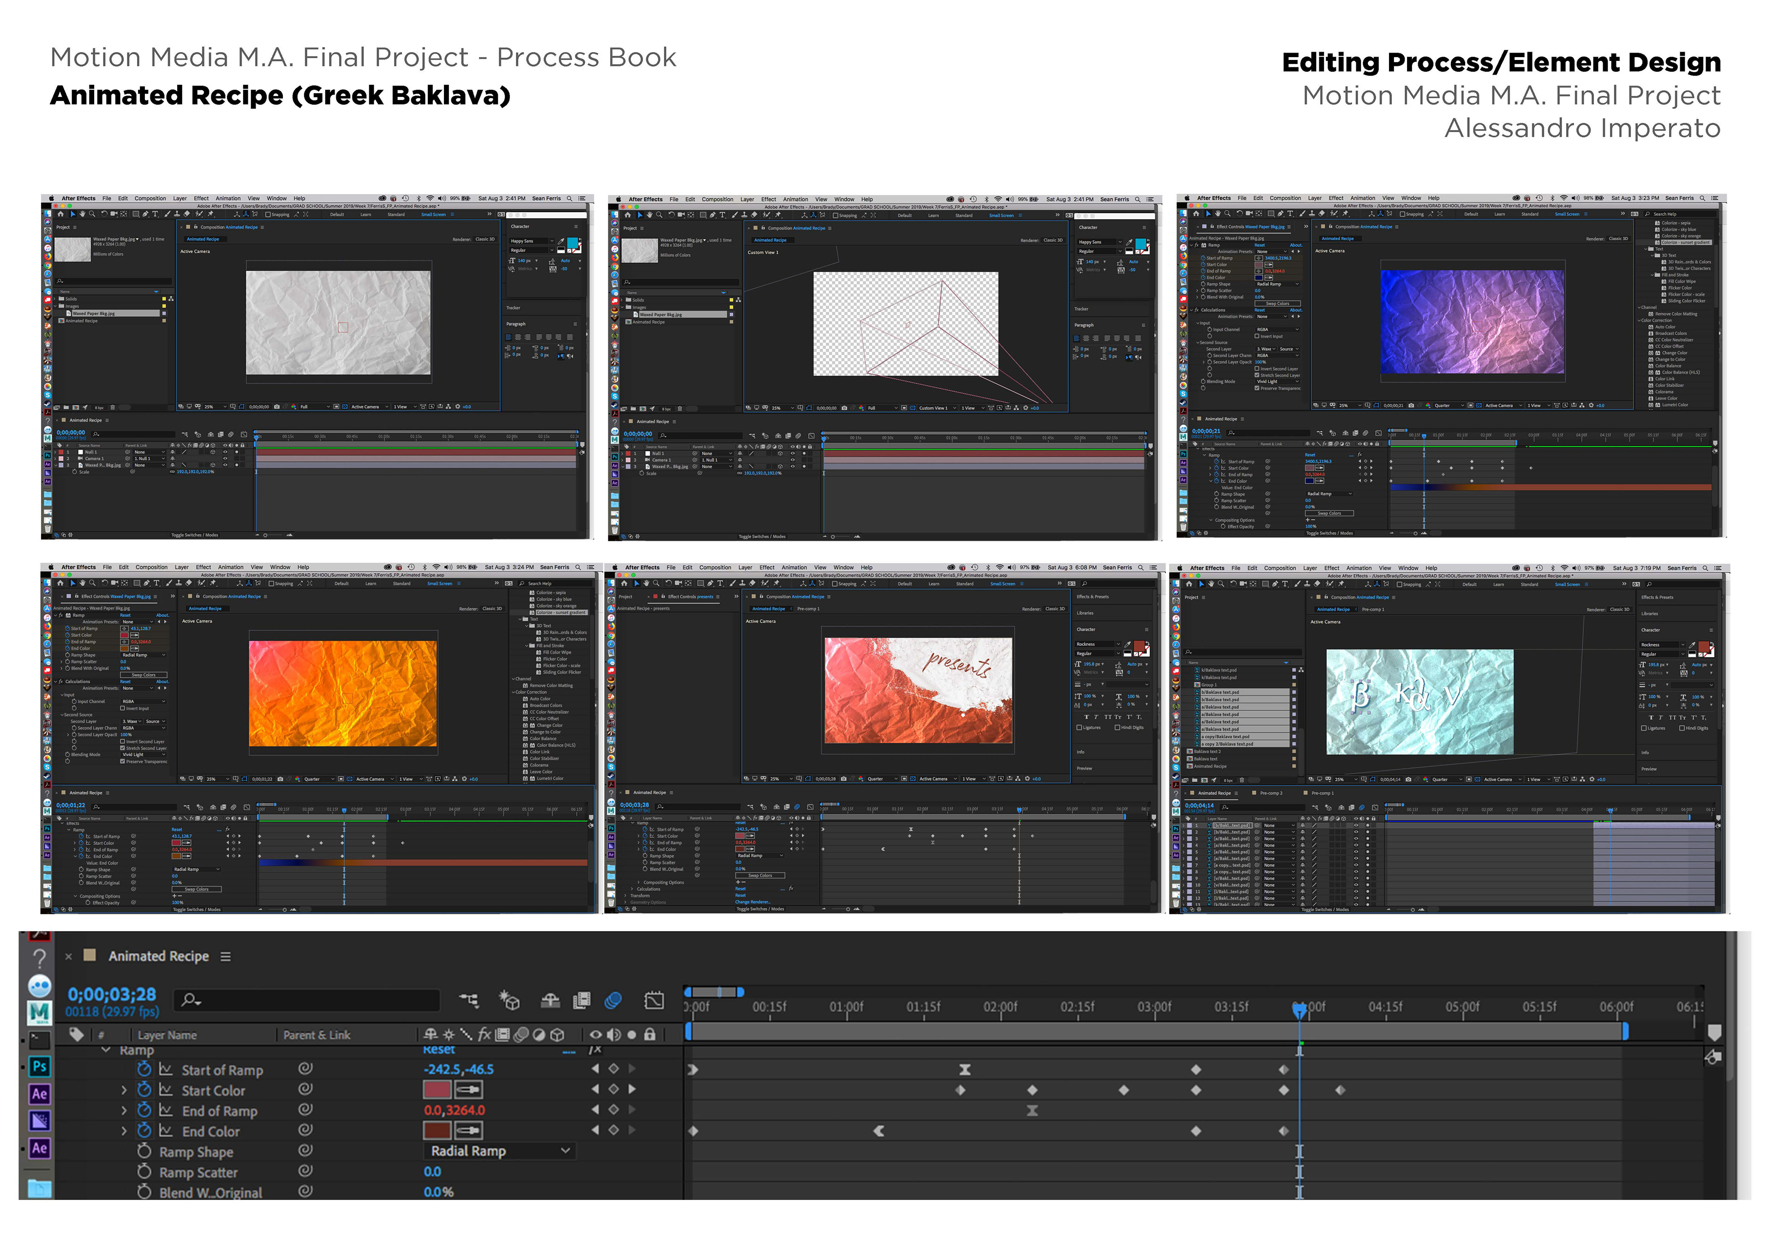Add keyframe diamond for End of Ramp
This screenshot has height=1258, width=1772.
pos(613,1110)
